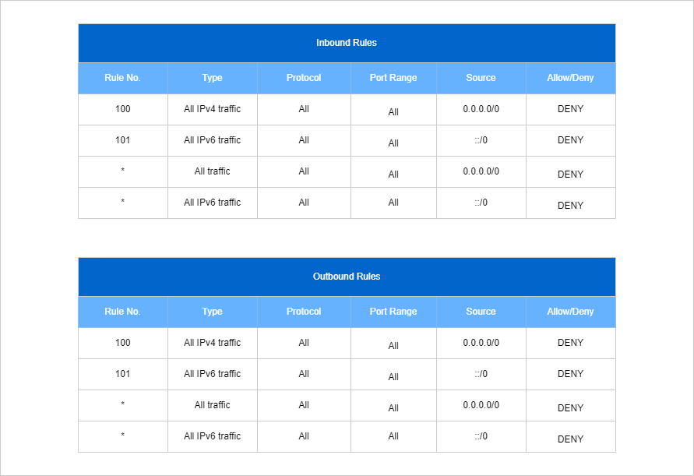
Task: Select Rule No. header in Inbound table
Action: 122,78
